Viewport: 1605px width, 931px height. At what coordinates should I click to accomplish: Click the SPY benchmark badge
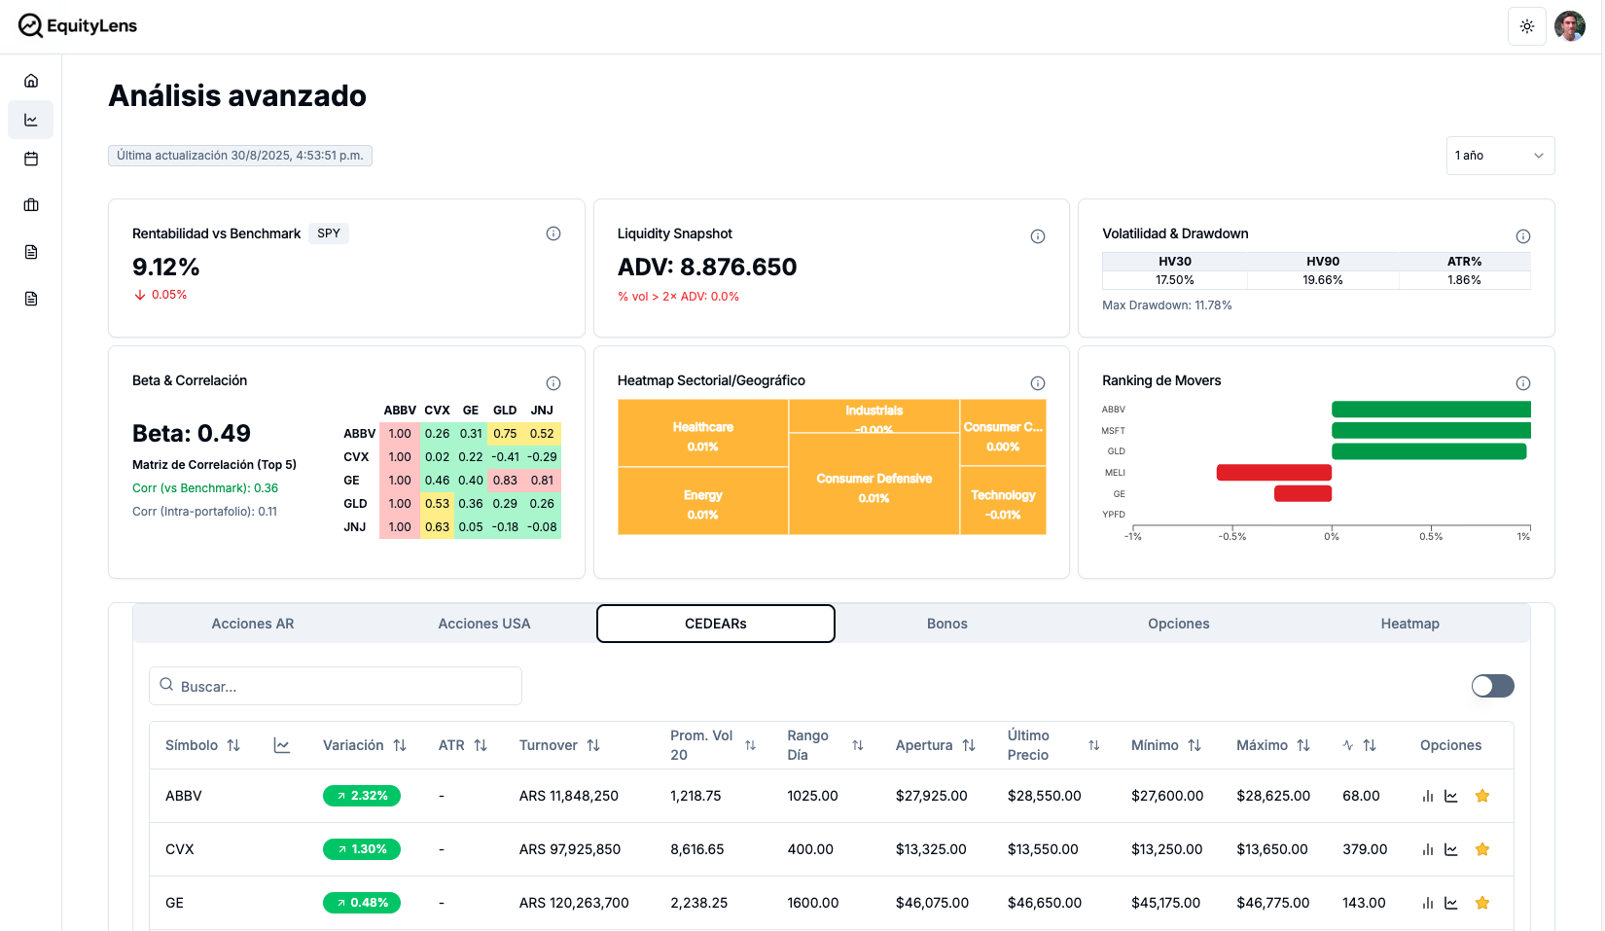pos(329,233)
